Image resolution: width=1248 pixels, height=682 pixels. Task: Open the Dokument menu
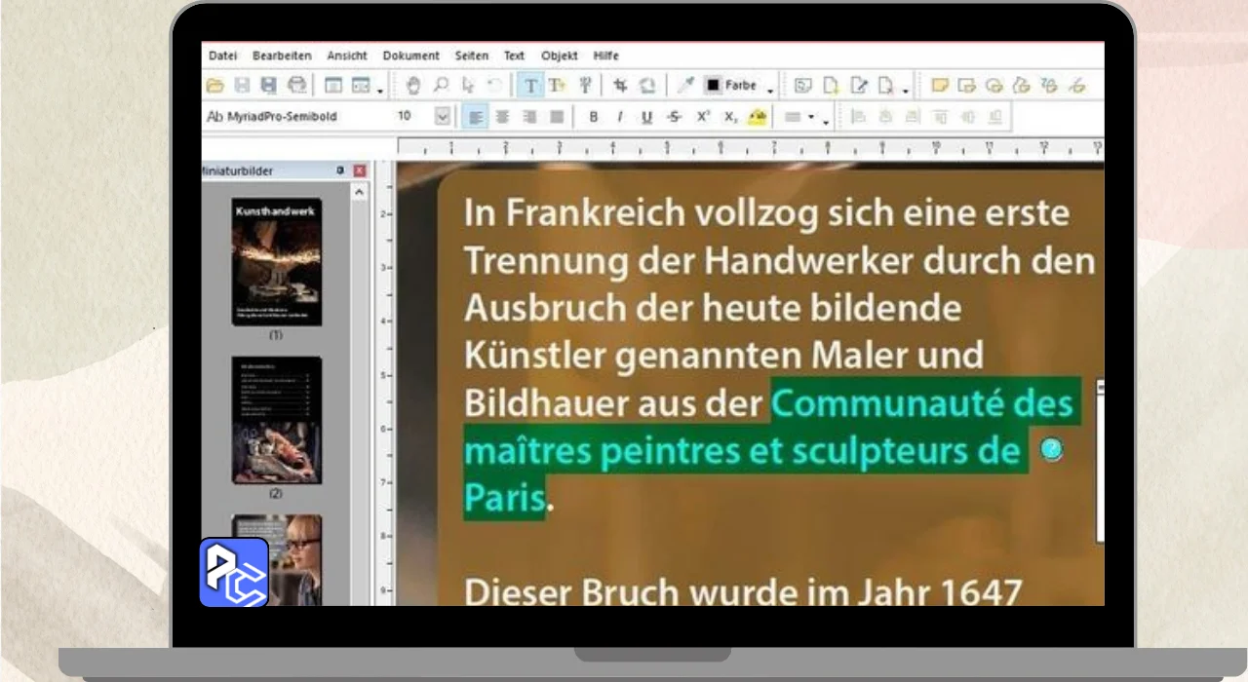point(410,56)
